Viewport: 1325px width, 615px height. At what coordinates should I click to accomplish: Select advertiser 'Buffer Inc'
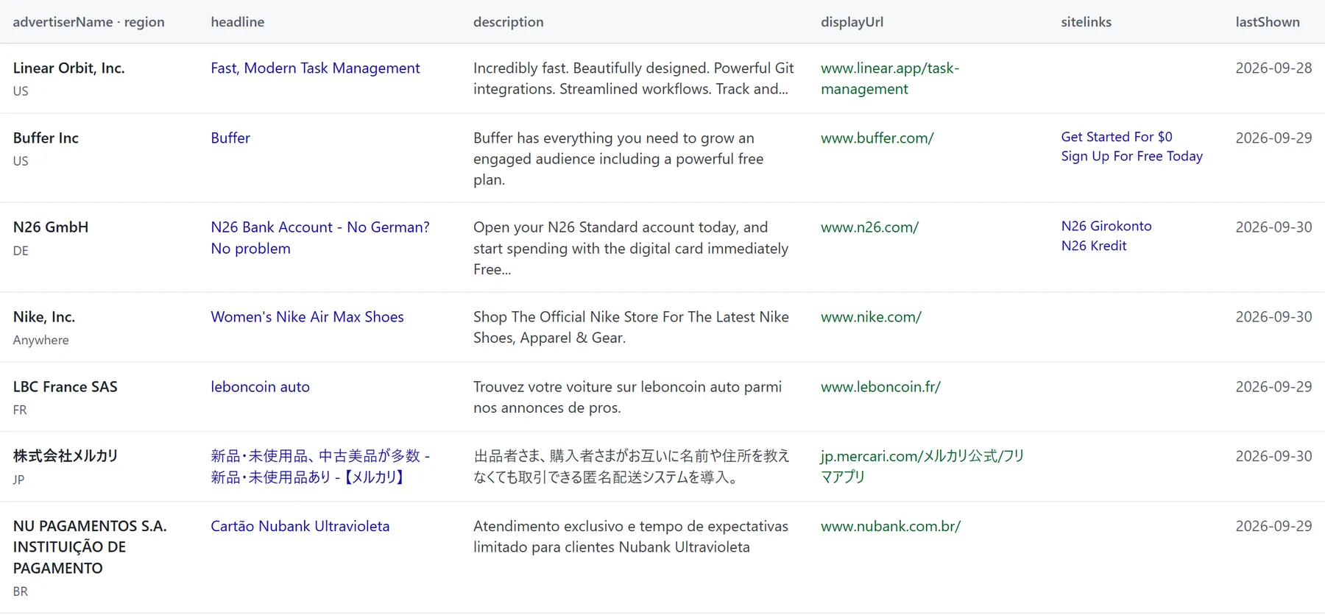[x=46, y=138]
